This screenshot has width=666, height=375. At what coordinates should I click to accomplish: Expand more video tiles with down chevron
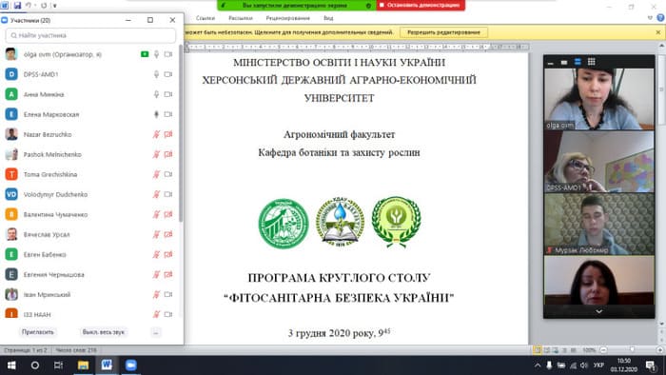(x=598, y=311)
